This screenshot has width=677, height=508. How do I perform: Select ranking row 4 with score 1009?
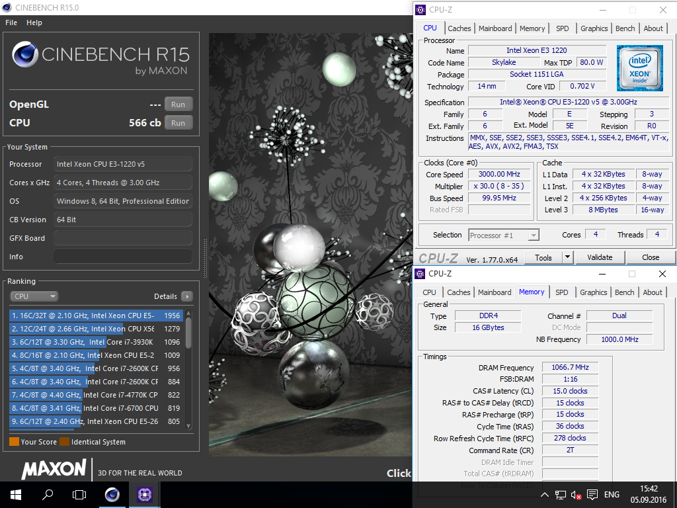[97, 355]
